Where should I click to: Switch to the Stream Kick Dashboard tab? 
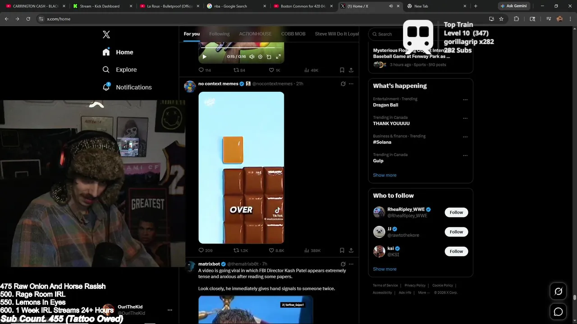tap(103, 6)
